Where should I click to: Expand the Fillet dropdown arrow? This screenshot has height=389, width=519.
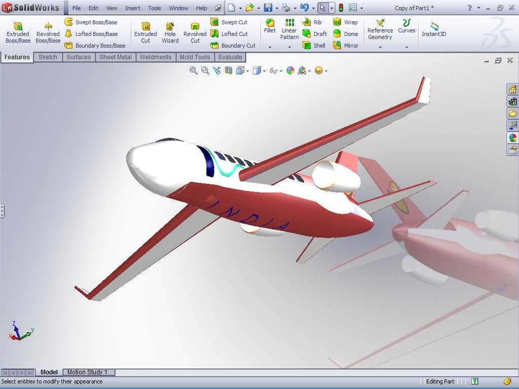pos(270,47)
